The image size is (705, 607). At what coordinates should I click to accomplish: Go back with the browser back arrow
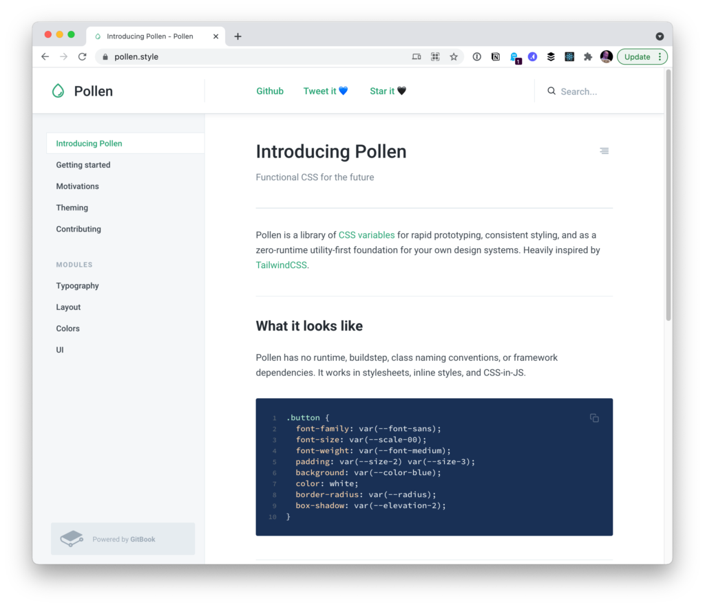click(45, 56)
